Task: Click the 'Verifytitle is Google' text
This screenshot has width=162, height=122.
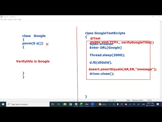Action: 33,61
